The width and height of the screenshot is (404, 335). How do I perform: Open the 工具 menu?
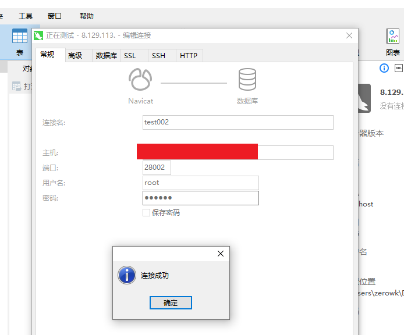pyautogui.click(x=26, y=16)
